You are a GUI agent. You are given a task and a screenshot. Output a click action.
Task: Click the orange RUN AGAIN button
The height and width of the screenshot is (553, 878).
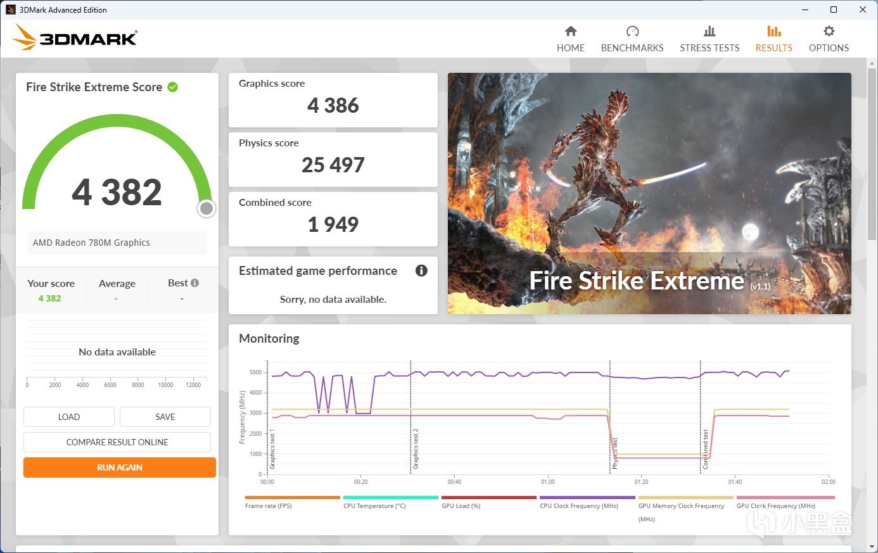coord(120,467)
